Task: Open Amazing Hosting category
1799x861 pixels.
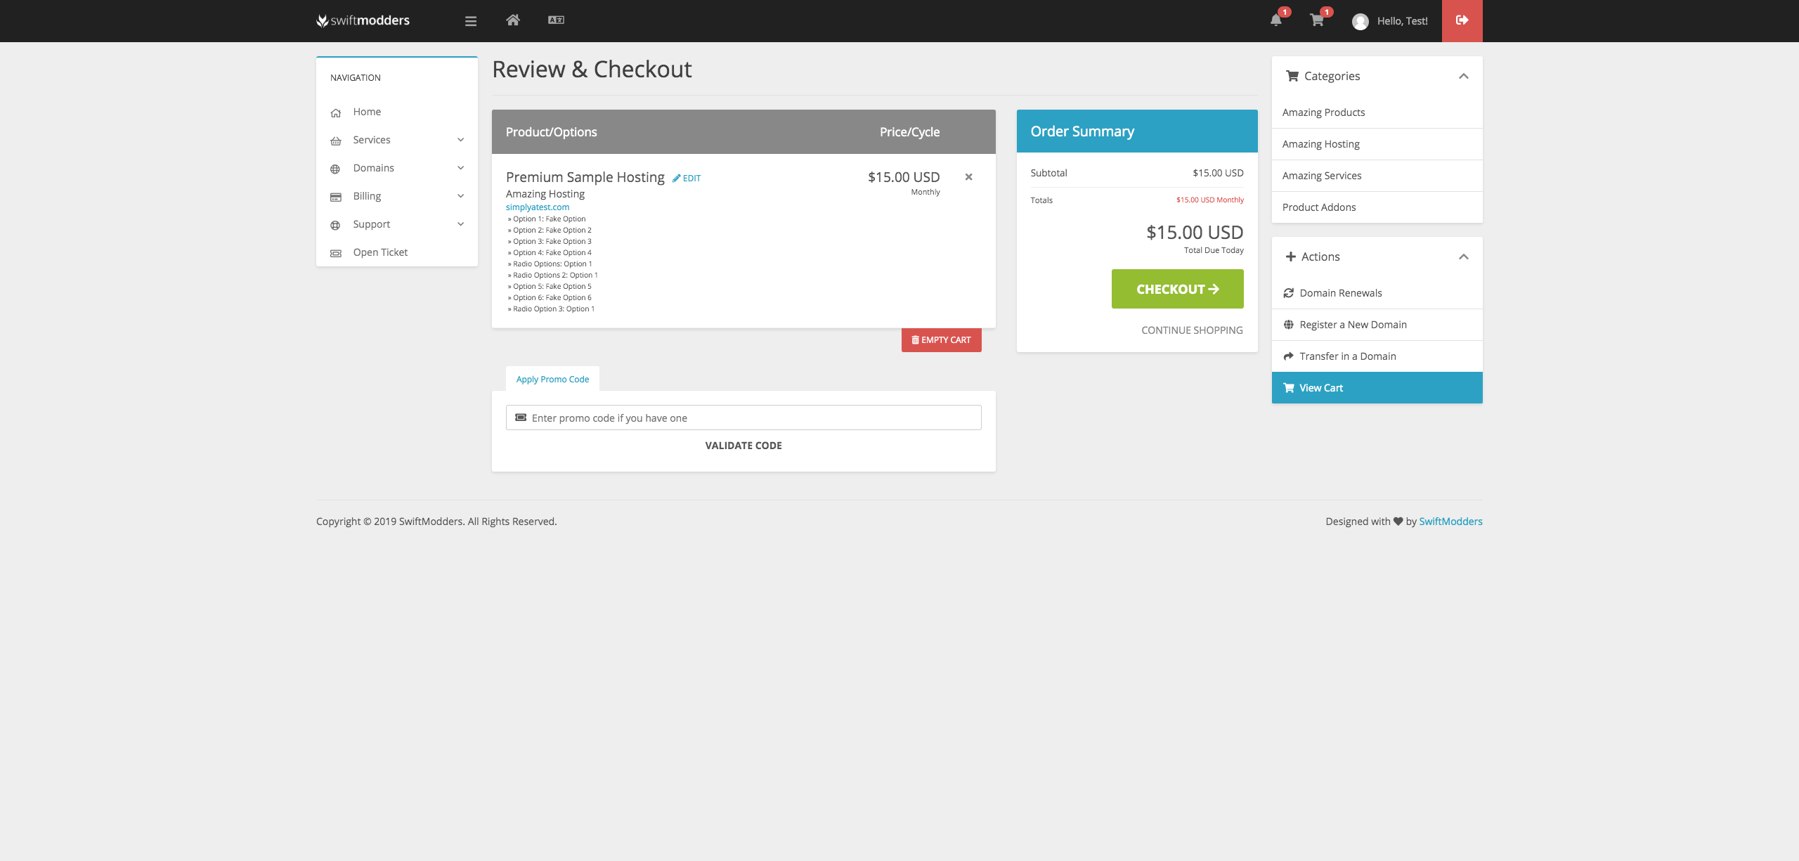Action: click(1320, 144)
